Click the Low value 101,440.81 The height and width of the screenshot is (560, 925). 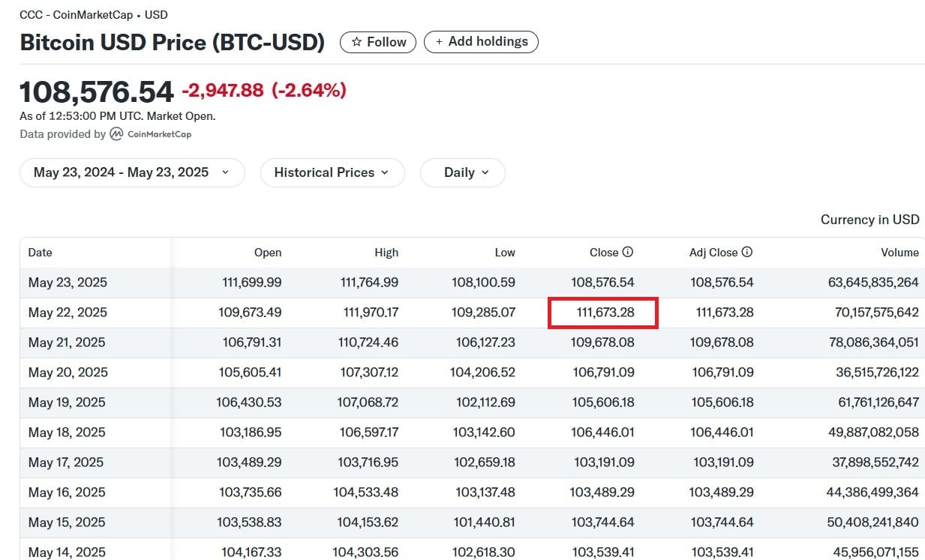[x=485, y=523]
